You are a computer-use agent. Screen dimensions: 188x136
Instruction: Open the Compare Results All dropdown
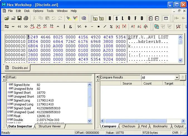click(x=177, y=78)
